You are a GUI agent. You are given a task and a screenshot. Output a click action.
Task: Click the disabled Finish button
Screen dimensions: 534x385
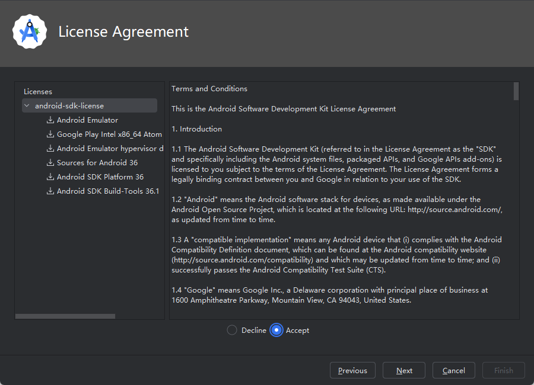coord(503,370)
